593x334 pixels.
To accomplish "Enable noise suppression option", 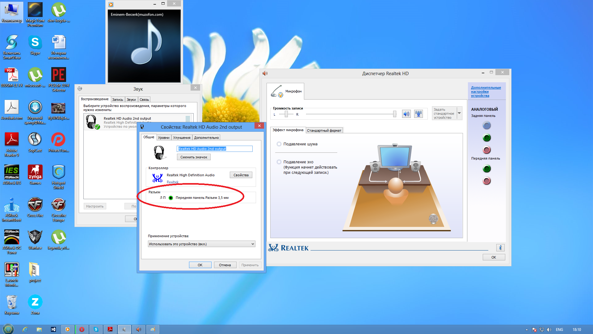I will [x=279, y=144].
